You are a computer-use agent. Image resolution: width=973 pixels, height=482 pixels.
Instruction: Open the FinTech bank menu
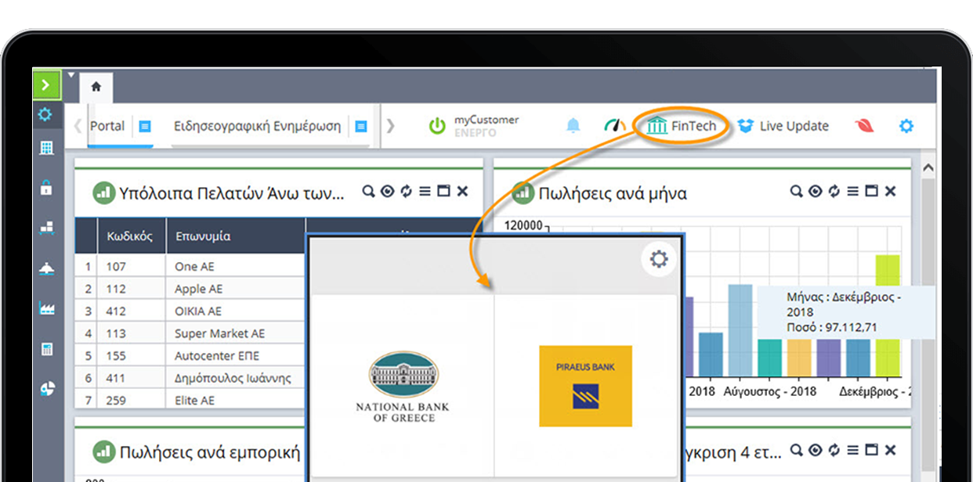click(682, 126)
